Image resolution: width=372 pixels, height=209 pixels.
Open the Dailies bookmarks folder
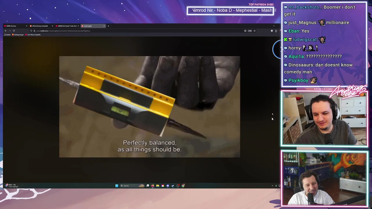click(x=7, y=35)
